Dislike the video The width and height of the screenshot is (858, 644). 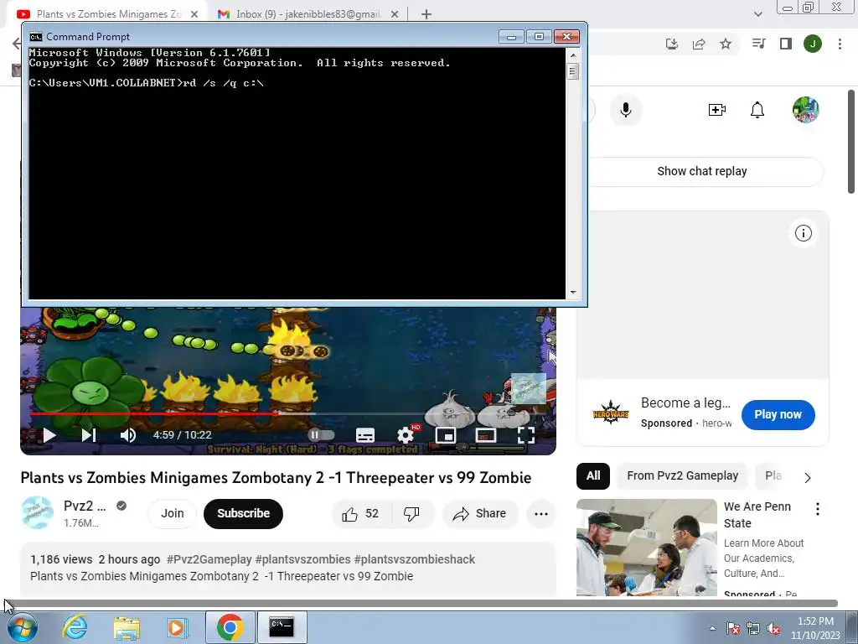(411, 514)
